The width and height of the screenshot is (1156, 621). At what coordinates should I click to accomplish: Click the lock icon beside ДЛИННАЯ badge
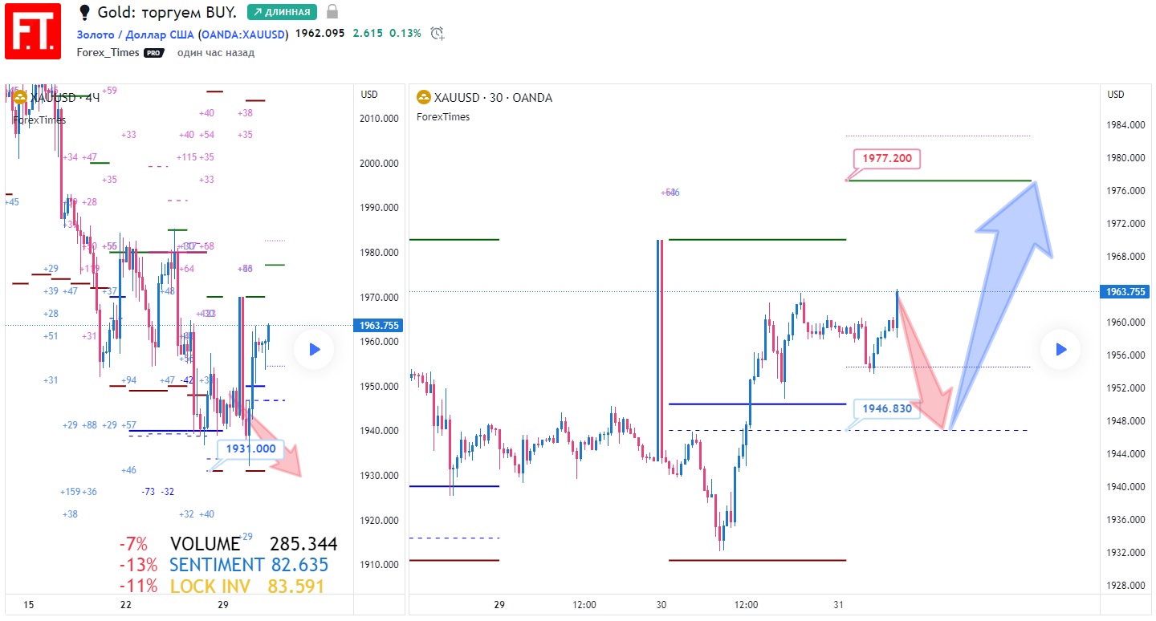332,12
